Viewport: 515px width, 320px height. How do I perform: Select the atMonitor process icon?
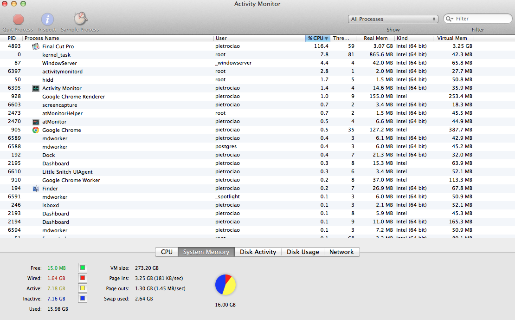[35, 122]
